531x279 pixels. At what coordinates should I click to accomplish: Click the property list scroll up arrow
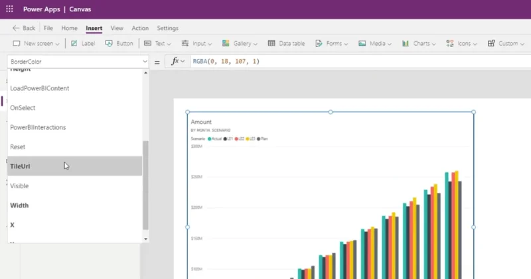point(145,73)
